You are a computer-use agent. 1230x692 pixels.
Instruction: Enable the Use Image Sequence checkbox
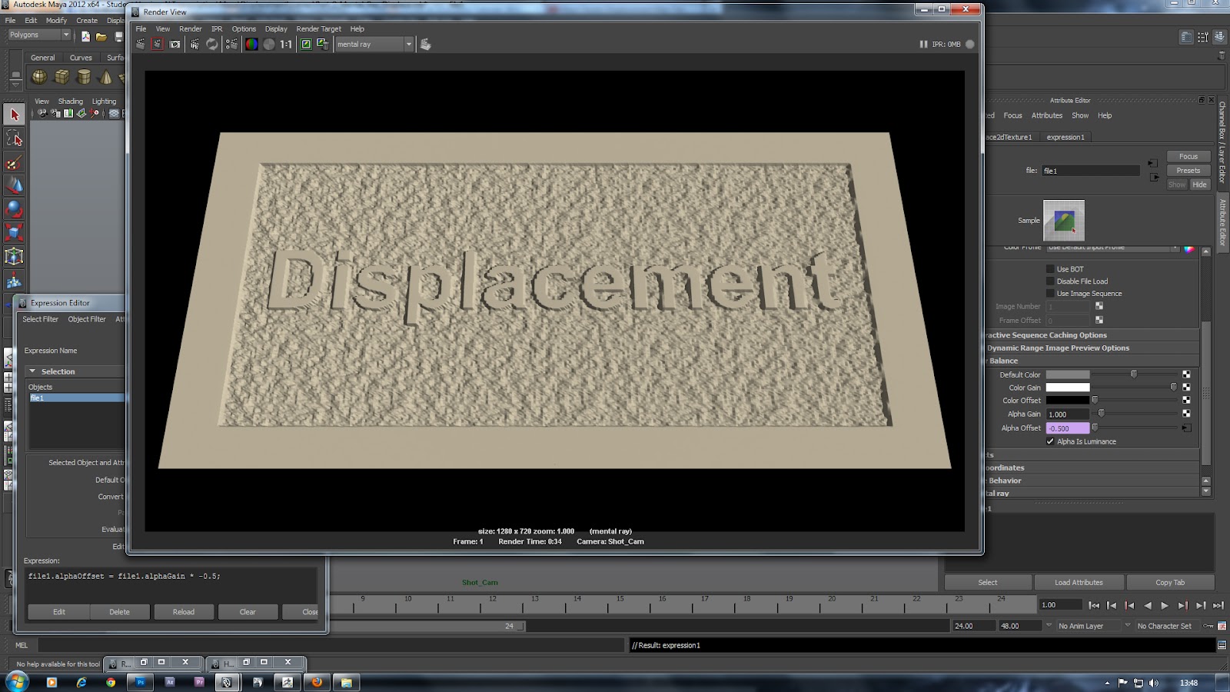(1050, 293)
